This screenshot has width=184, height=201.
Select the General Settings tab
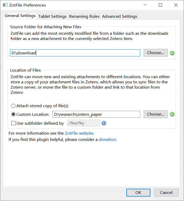[20, 16]
